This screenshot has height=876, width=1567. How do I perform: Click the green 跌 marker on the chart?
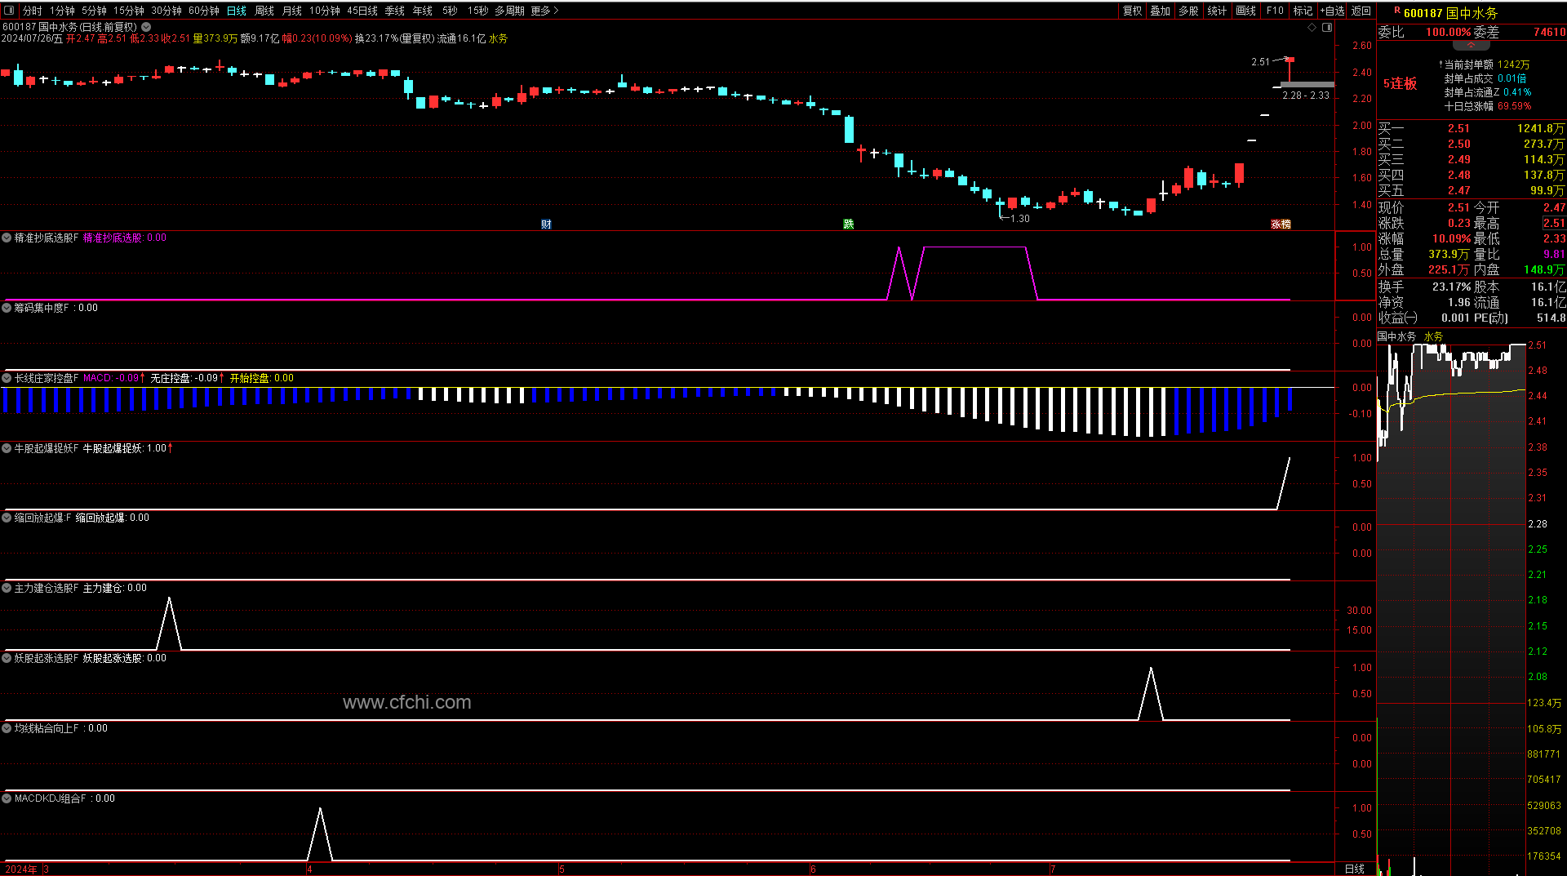pyautogui.click(x=849, y=225)
